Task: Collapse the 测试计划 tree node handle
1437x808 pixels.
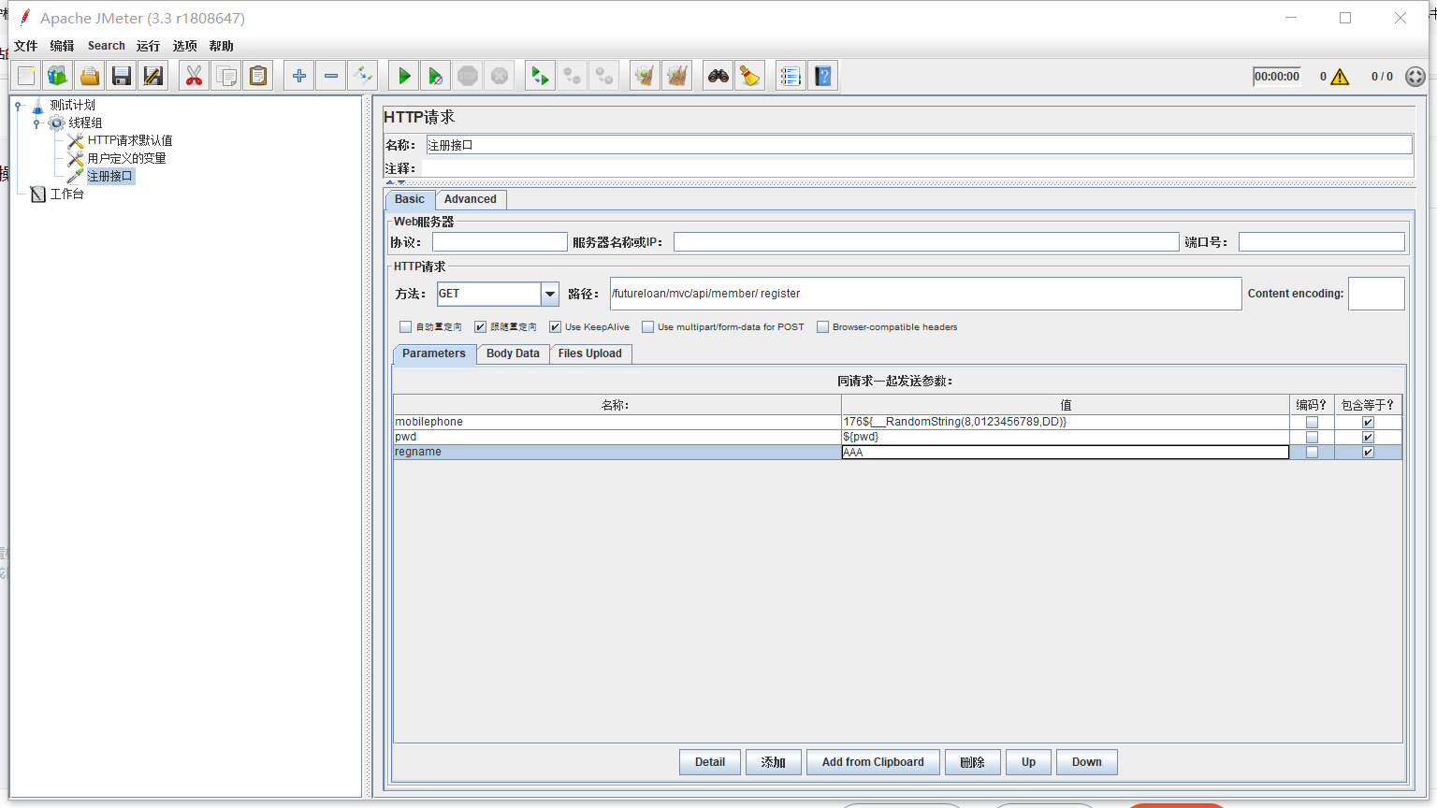Action: [x=18, y=106]
